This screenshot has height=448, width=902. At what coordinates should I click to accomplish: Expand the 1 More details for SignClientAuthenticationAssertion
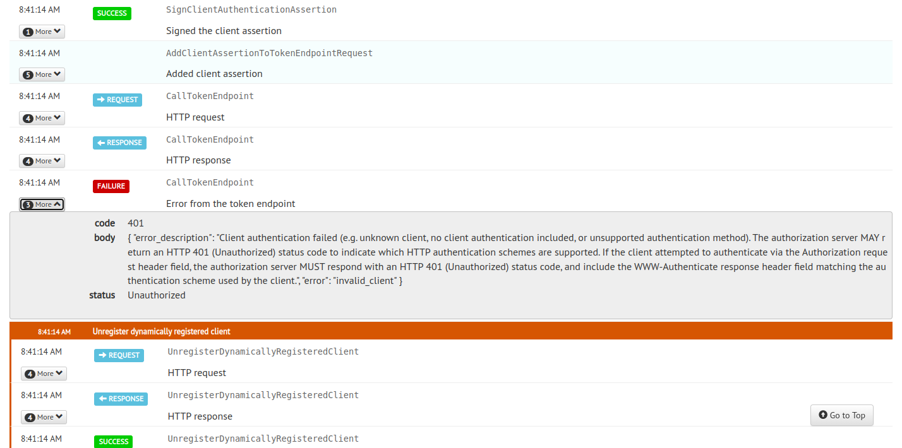tap(42, 31)
